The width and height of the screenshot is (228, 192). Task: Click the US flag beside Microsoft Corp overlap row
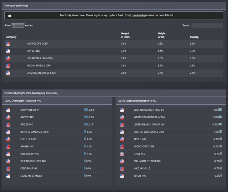[8, 44]
